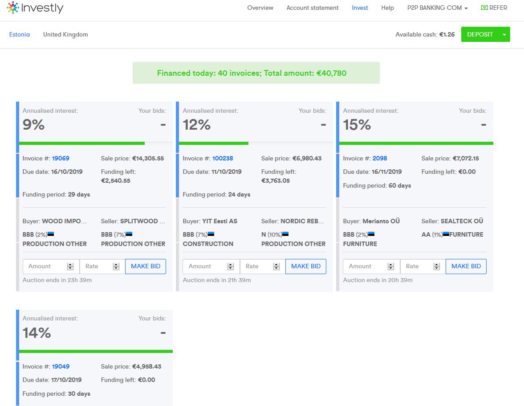524x406 pixels.
Task: Click the sale price €6,980.43
Action: [x=307, y=158]
